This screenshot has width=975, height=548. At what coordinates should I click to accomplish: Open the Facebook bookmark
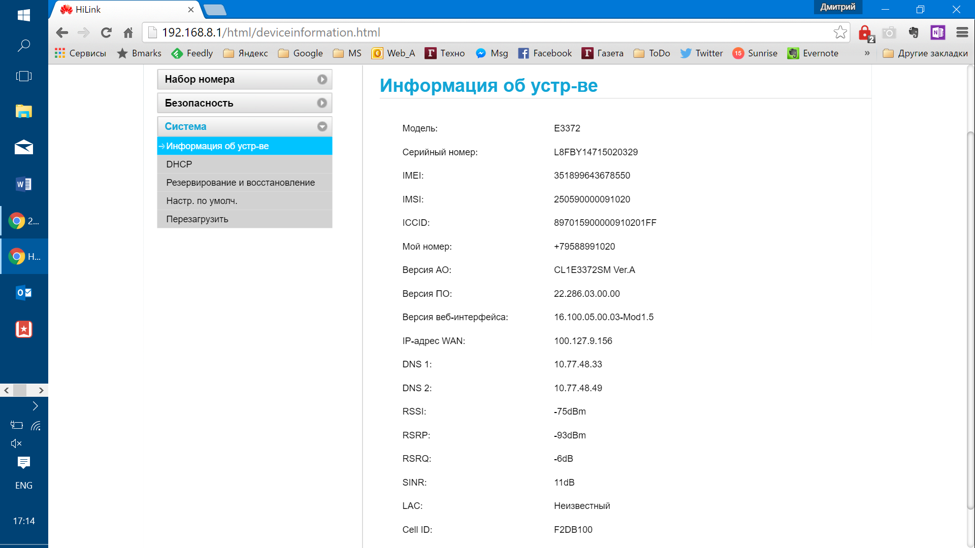[545, 53]
